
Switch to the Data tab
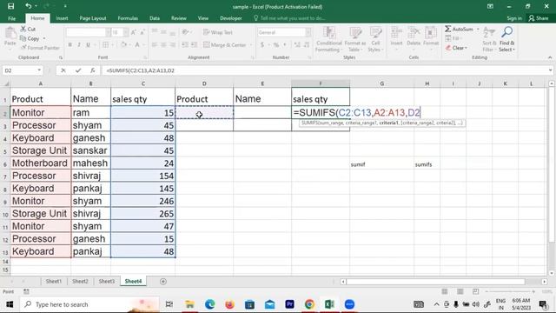[155, 18]
